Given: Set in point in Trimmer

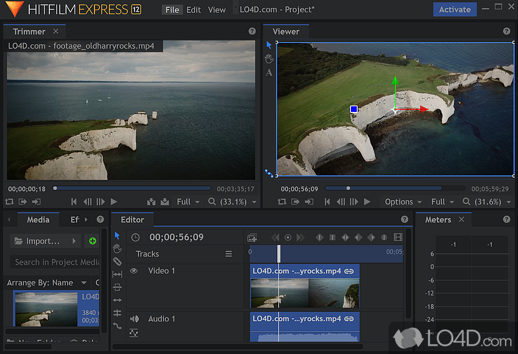Looking at the screenshot, I should tap(23, 202).
